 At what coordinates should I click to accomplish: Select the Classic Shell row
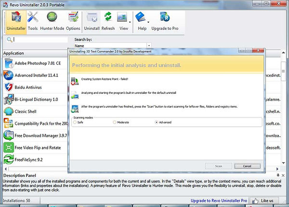pos(35,111)
